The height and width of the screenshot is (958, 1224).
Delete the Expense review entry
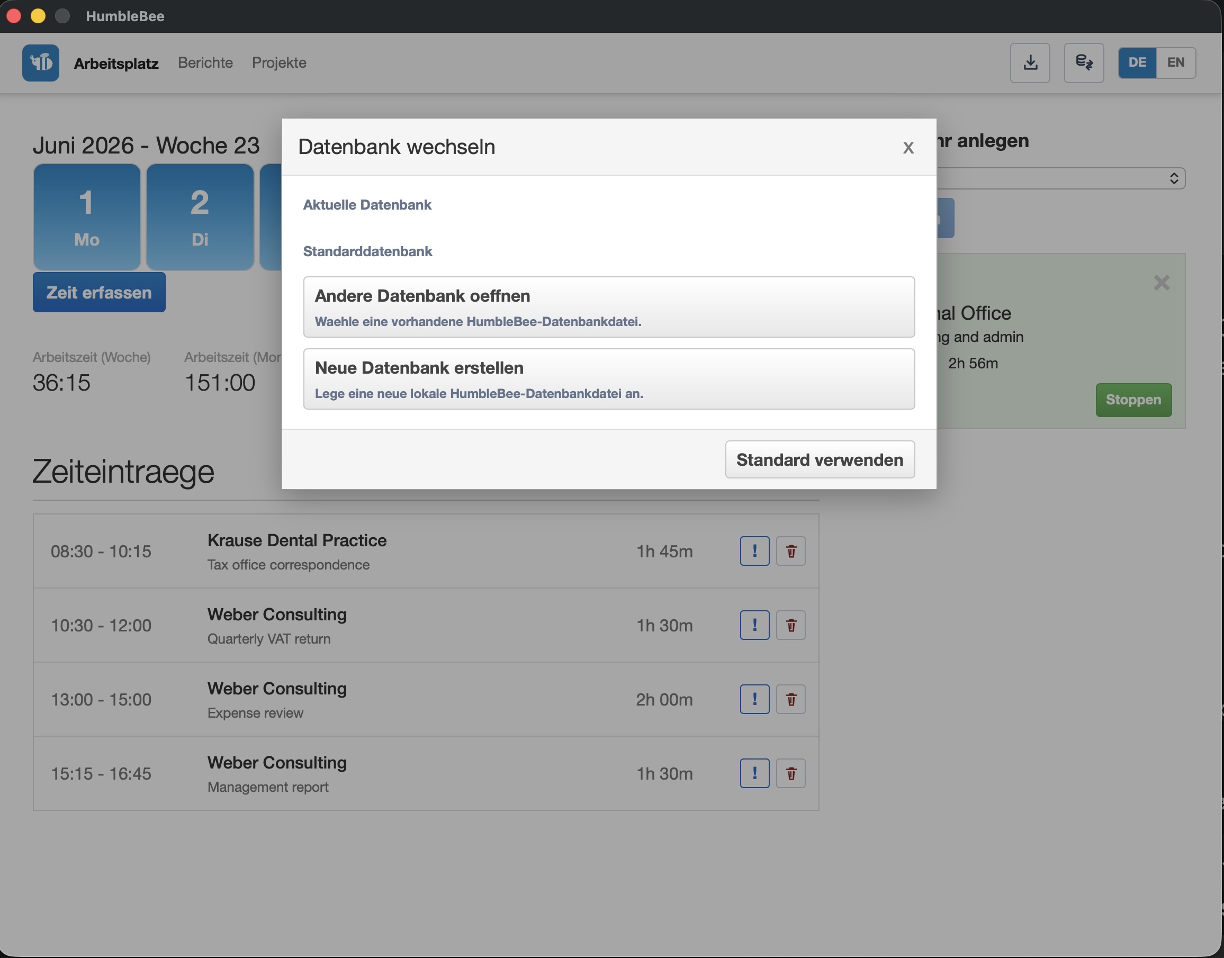click(791, 699)
